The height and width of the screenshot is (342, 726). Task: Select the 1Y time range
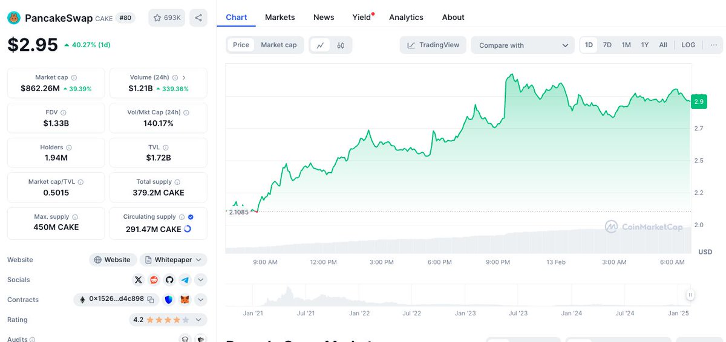[x=645, y=45]
